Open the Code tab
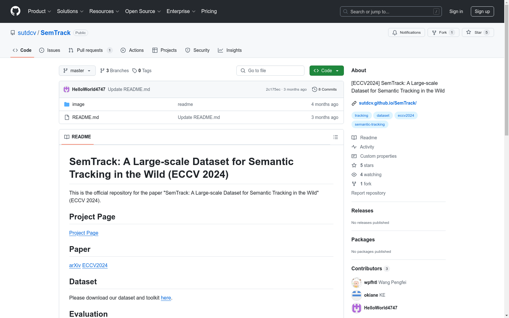Screen dimensions: 509x318 22,50
